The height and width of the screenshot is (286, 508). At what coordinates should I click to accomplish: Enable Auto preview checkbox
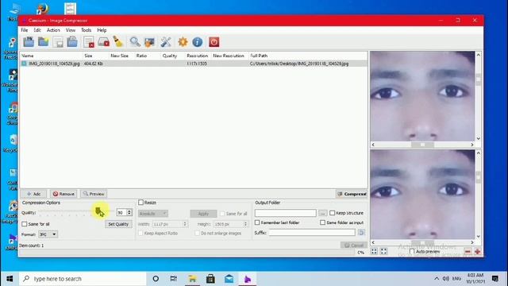click(x=412, y=251)
